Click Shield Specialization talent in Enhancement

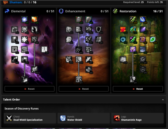pyautogui.click(x=89, y=20)
